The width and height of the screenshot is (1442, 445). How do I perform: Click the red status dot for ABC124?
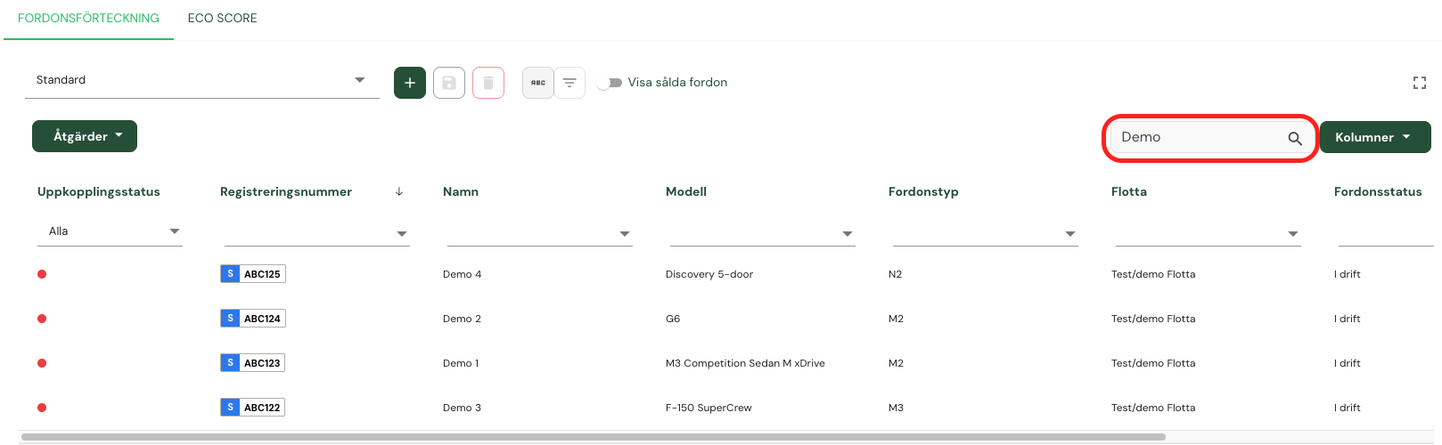coord(42,319)
